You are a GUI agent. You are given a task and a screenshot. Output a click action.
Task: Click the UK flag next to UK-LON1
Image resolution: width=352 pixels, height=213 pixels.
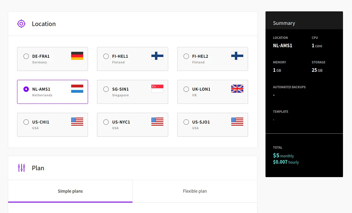(x=237, y=89)
